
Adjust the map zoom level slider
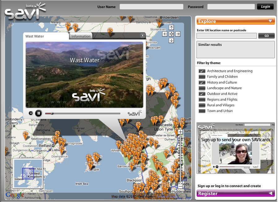[180, 163]
